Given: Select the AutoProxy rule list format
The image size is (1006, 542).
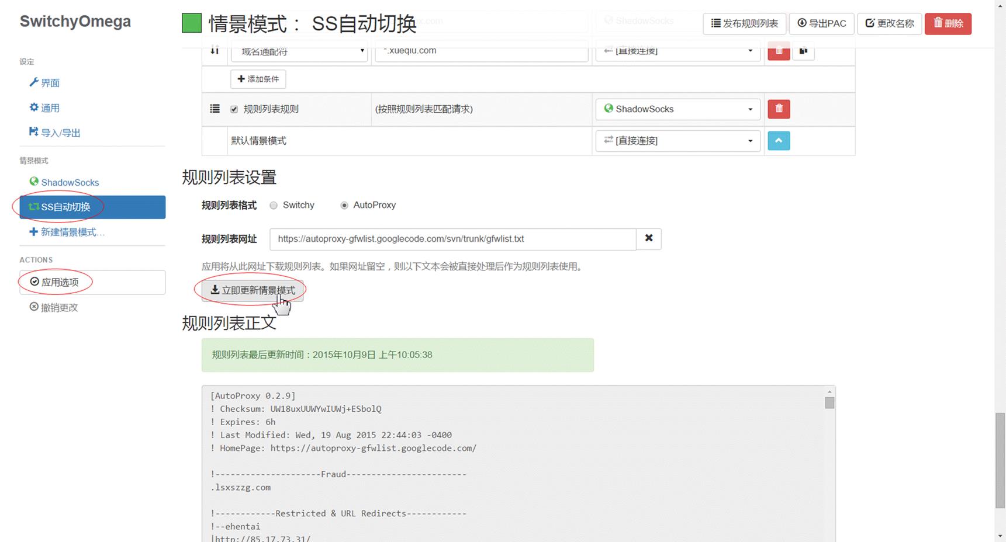Looking at the screenshot, I should 344,205.
